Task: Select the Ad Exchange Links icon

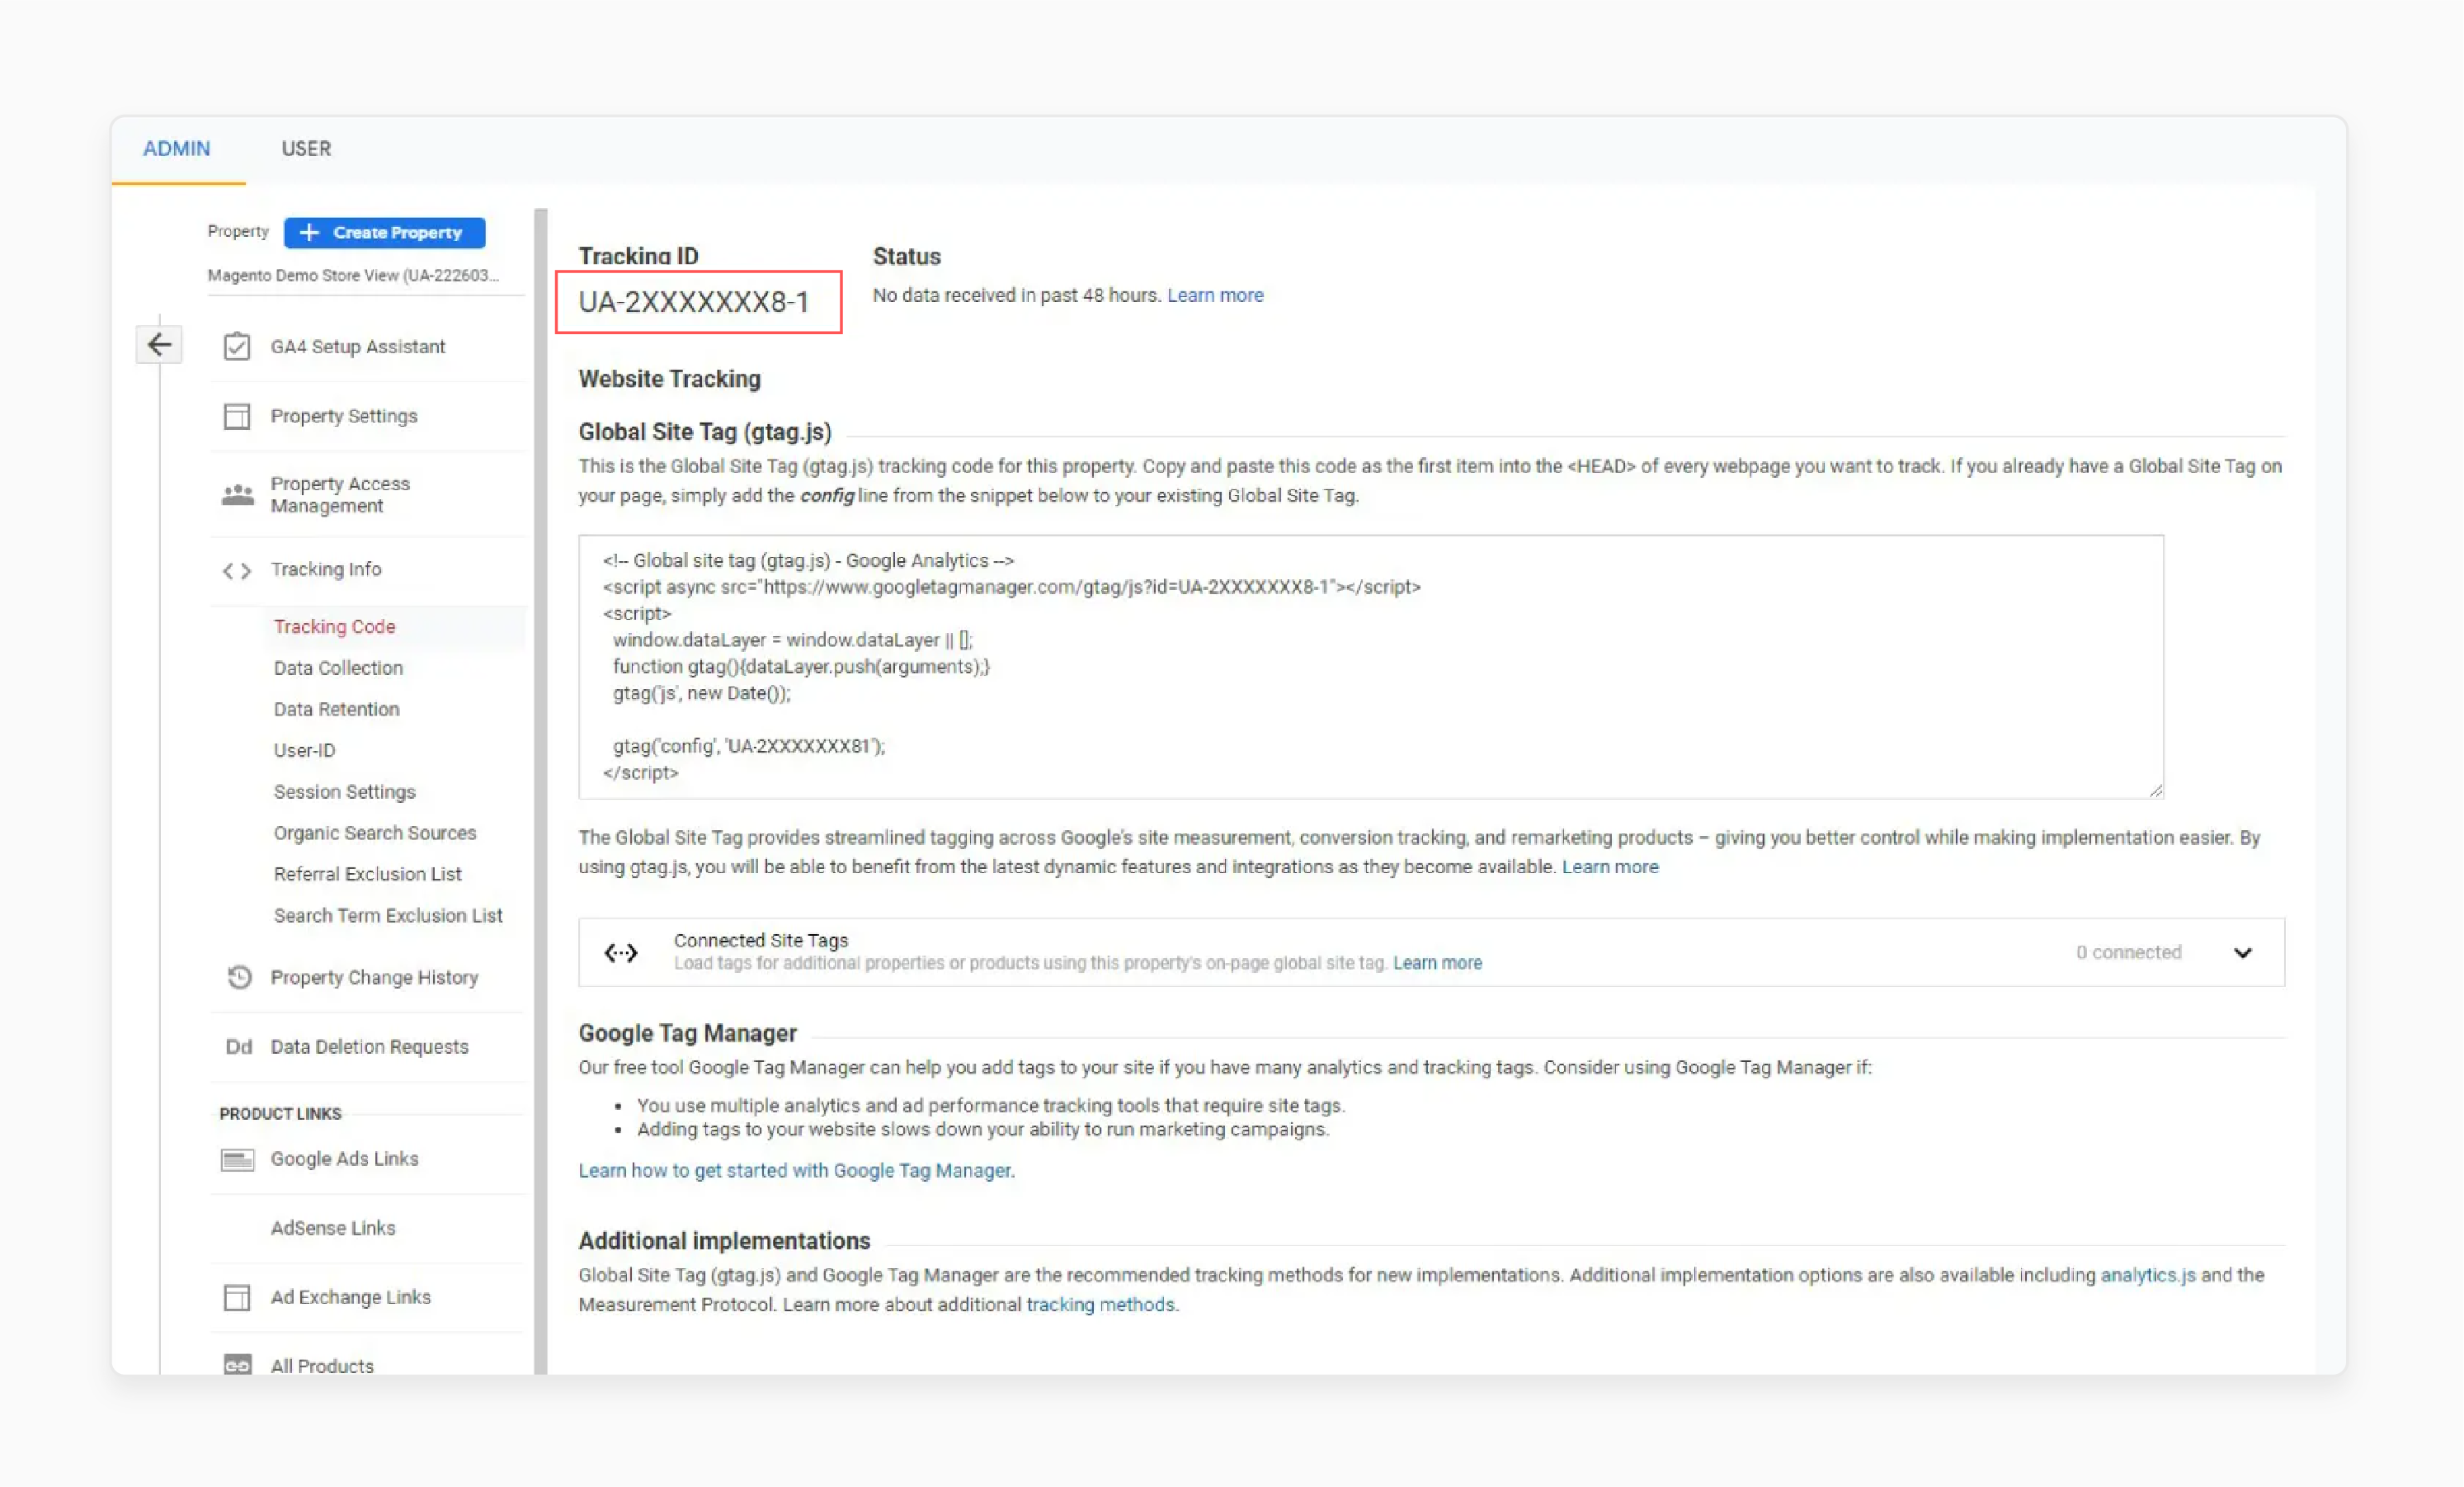Action: click(x=237, y=1297)
